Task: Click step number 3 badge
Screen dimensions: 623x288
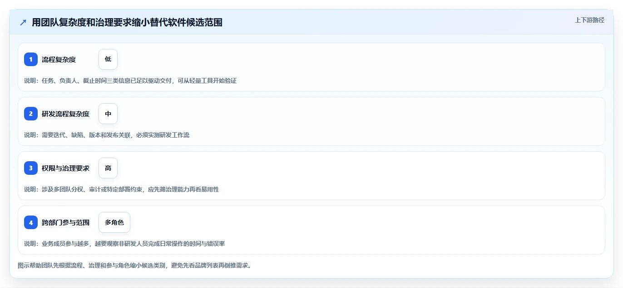Action: tap(31, 168)
